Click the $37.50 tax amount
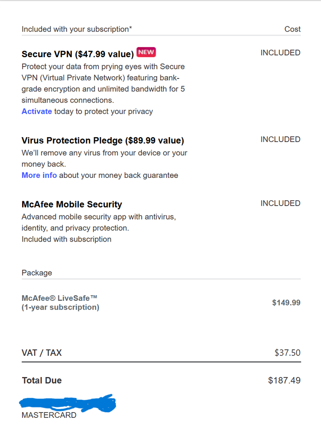 click(287, 353)
